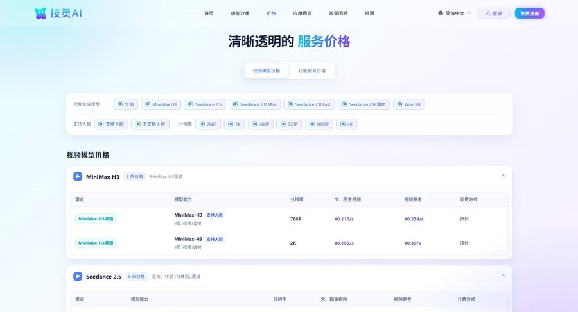Viewport: 578px width, 312px height.
Task: Click the ¥0.195/s price
Action: (x=344, y=243)
